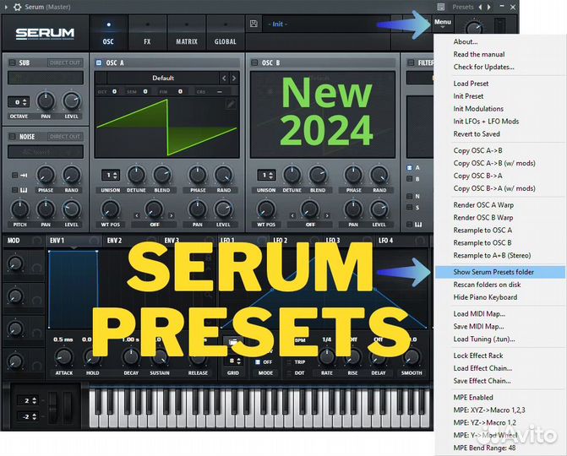Click the OSC A waveform display
567x456 pixels.
(166, 128)
